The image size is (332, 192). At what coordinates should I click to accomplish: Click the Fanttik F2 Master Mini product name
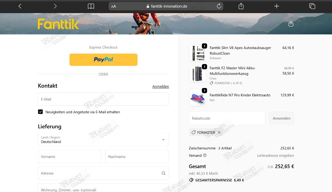point(233,71)
